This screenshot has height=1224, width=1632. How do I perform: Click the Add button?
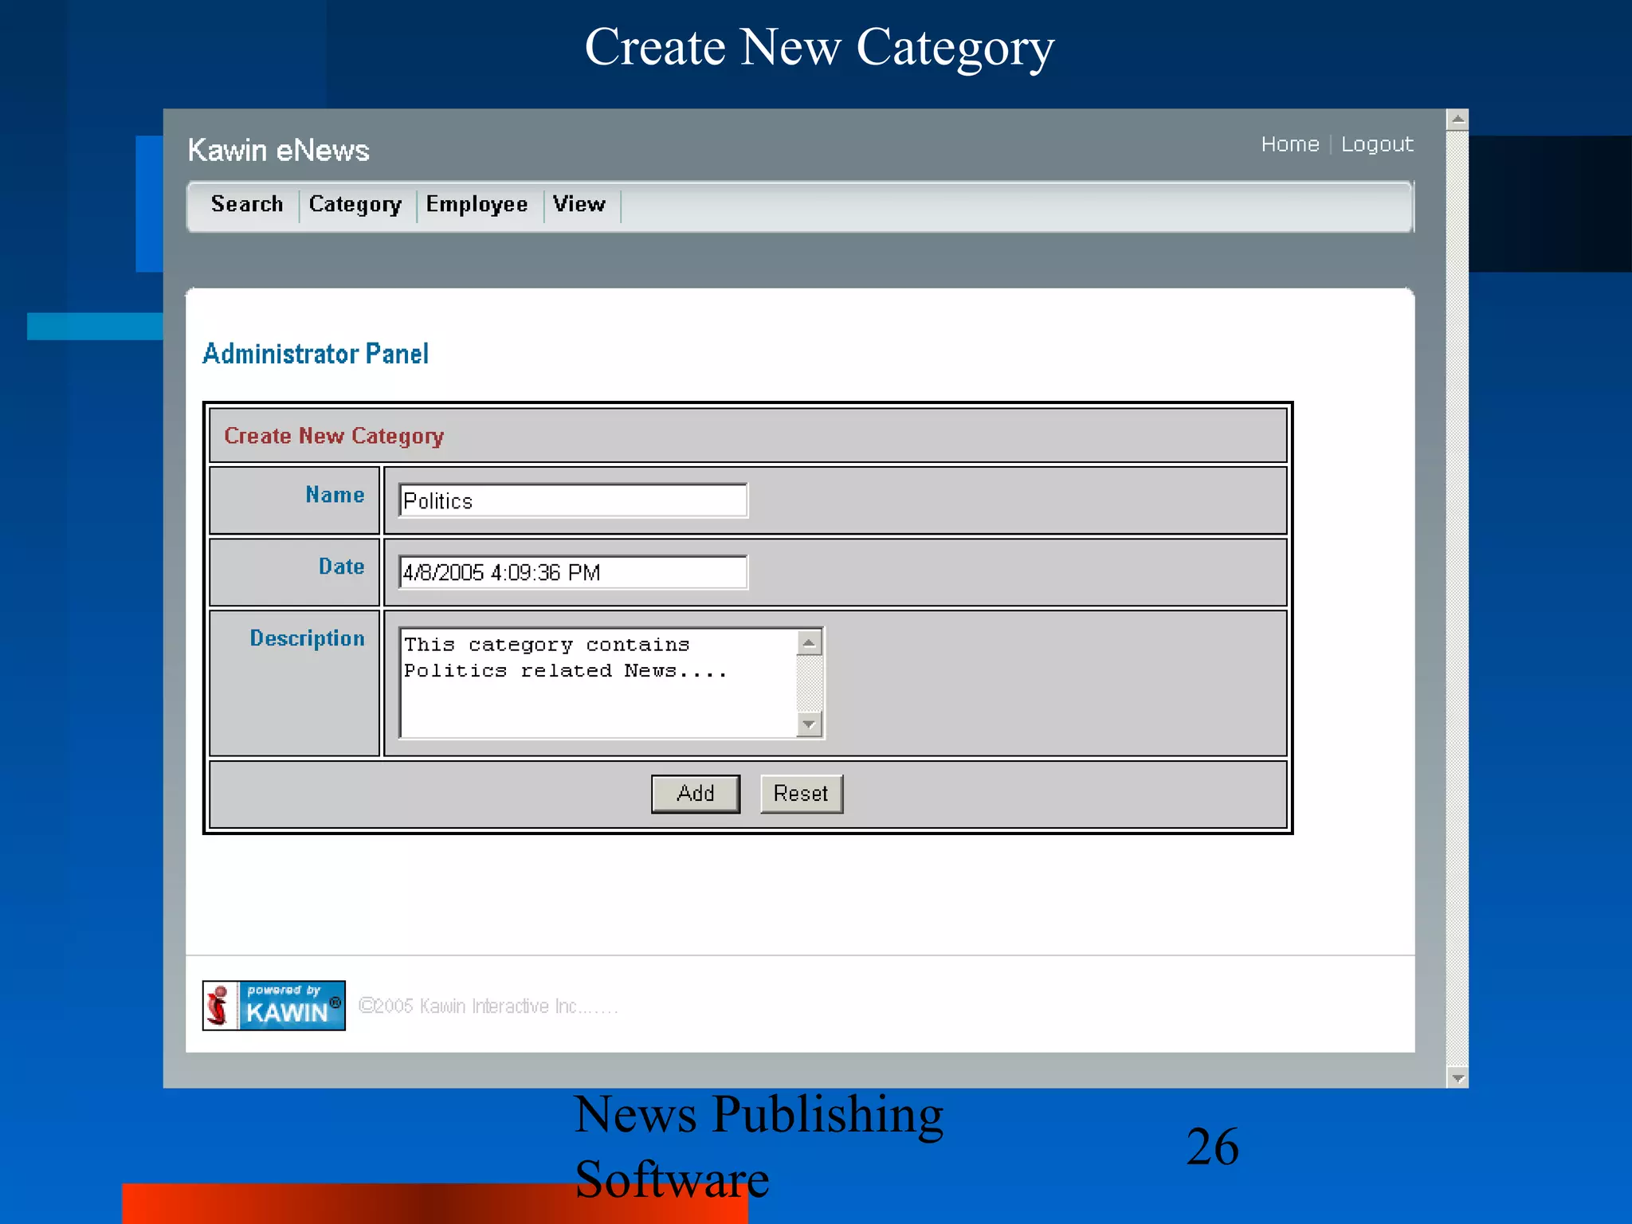point(696,794)
